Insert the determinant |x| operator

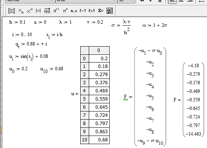point(38,11)
